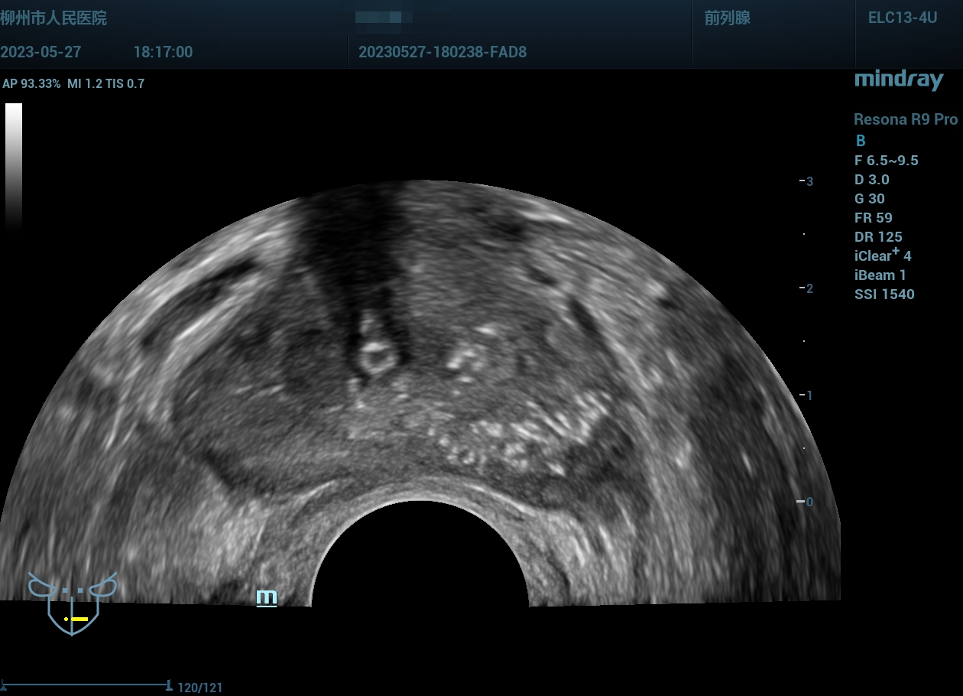Open the iClear+ 4 setting
The image size is (963, 696).
[x=883, y=255]
